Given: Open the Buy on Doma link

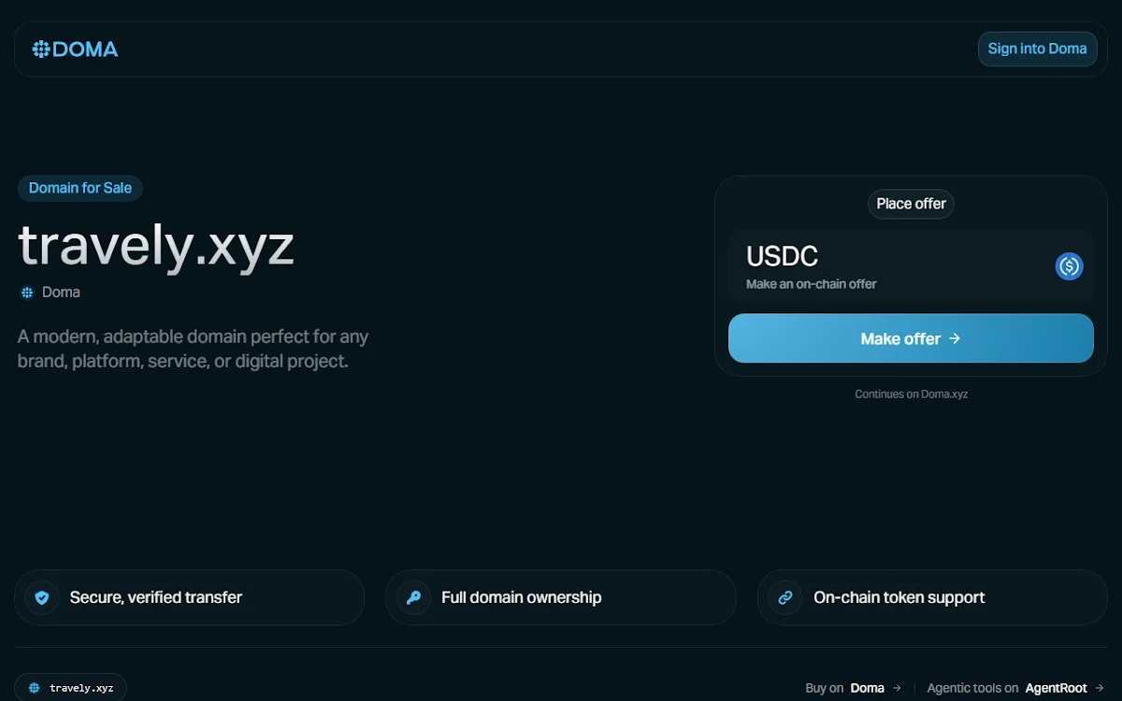Looking at the screenshot, I should pyautogui.click(x=853, y=688).
